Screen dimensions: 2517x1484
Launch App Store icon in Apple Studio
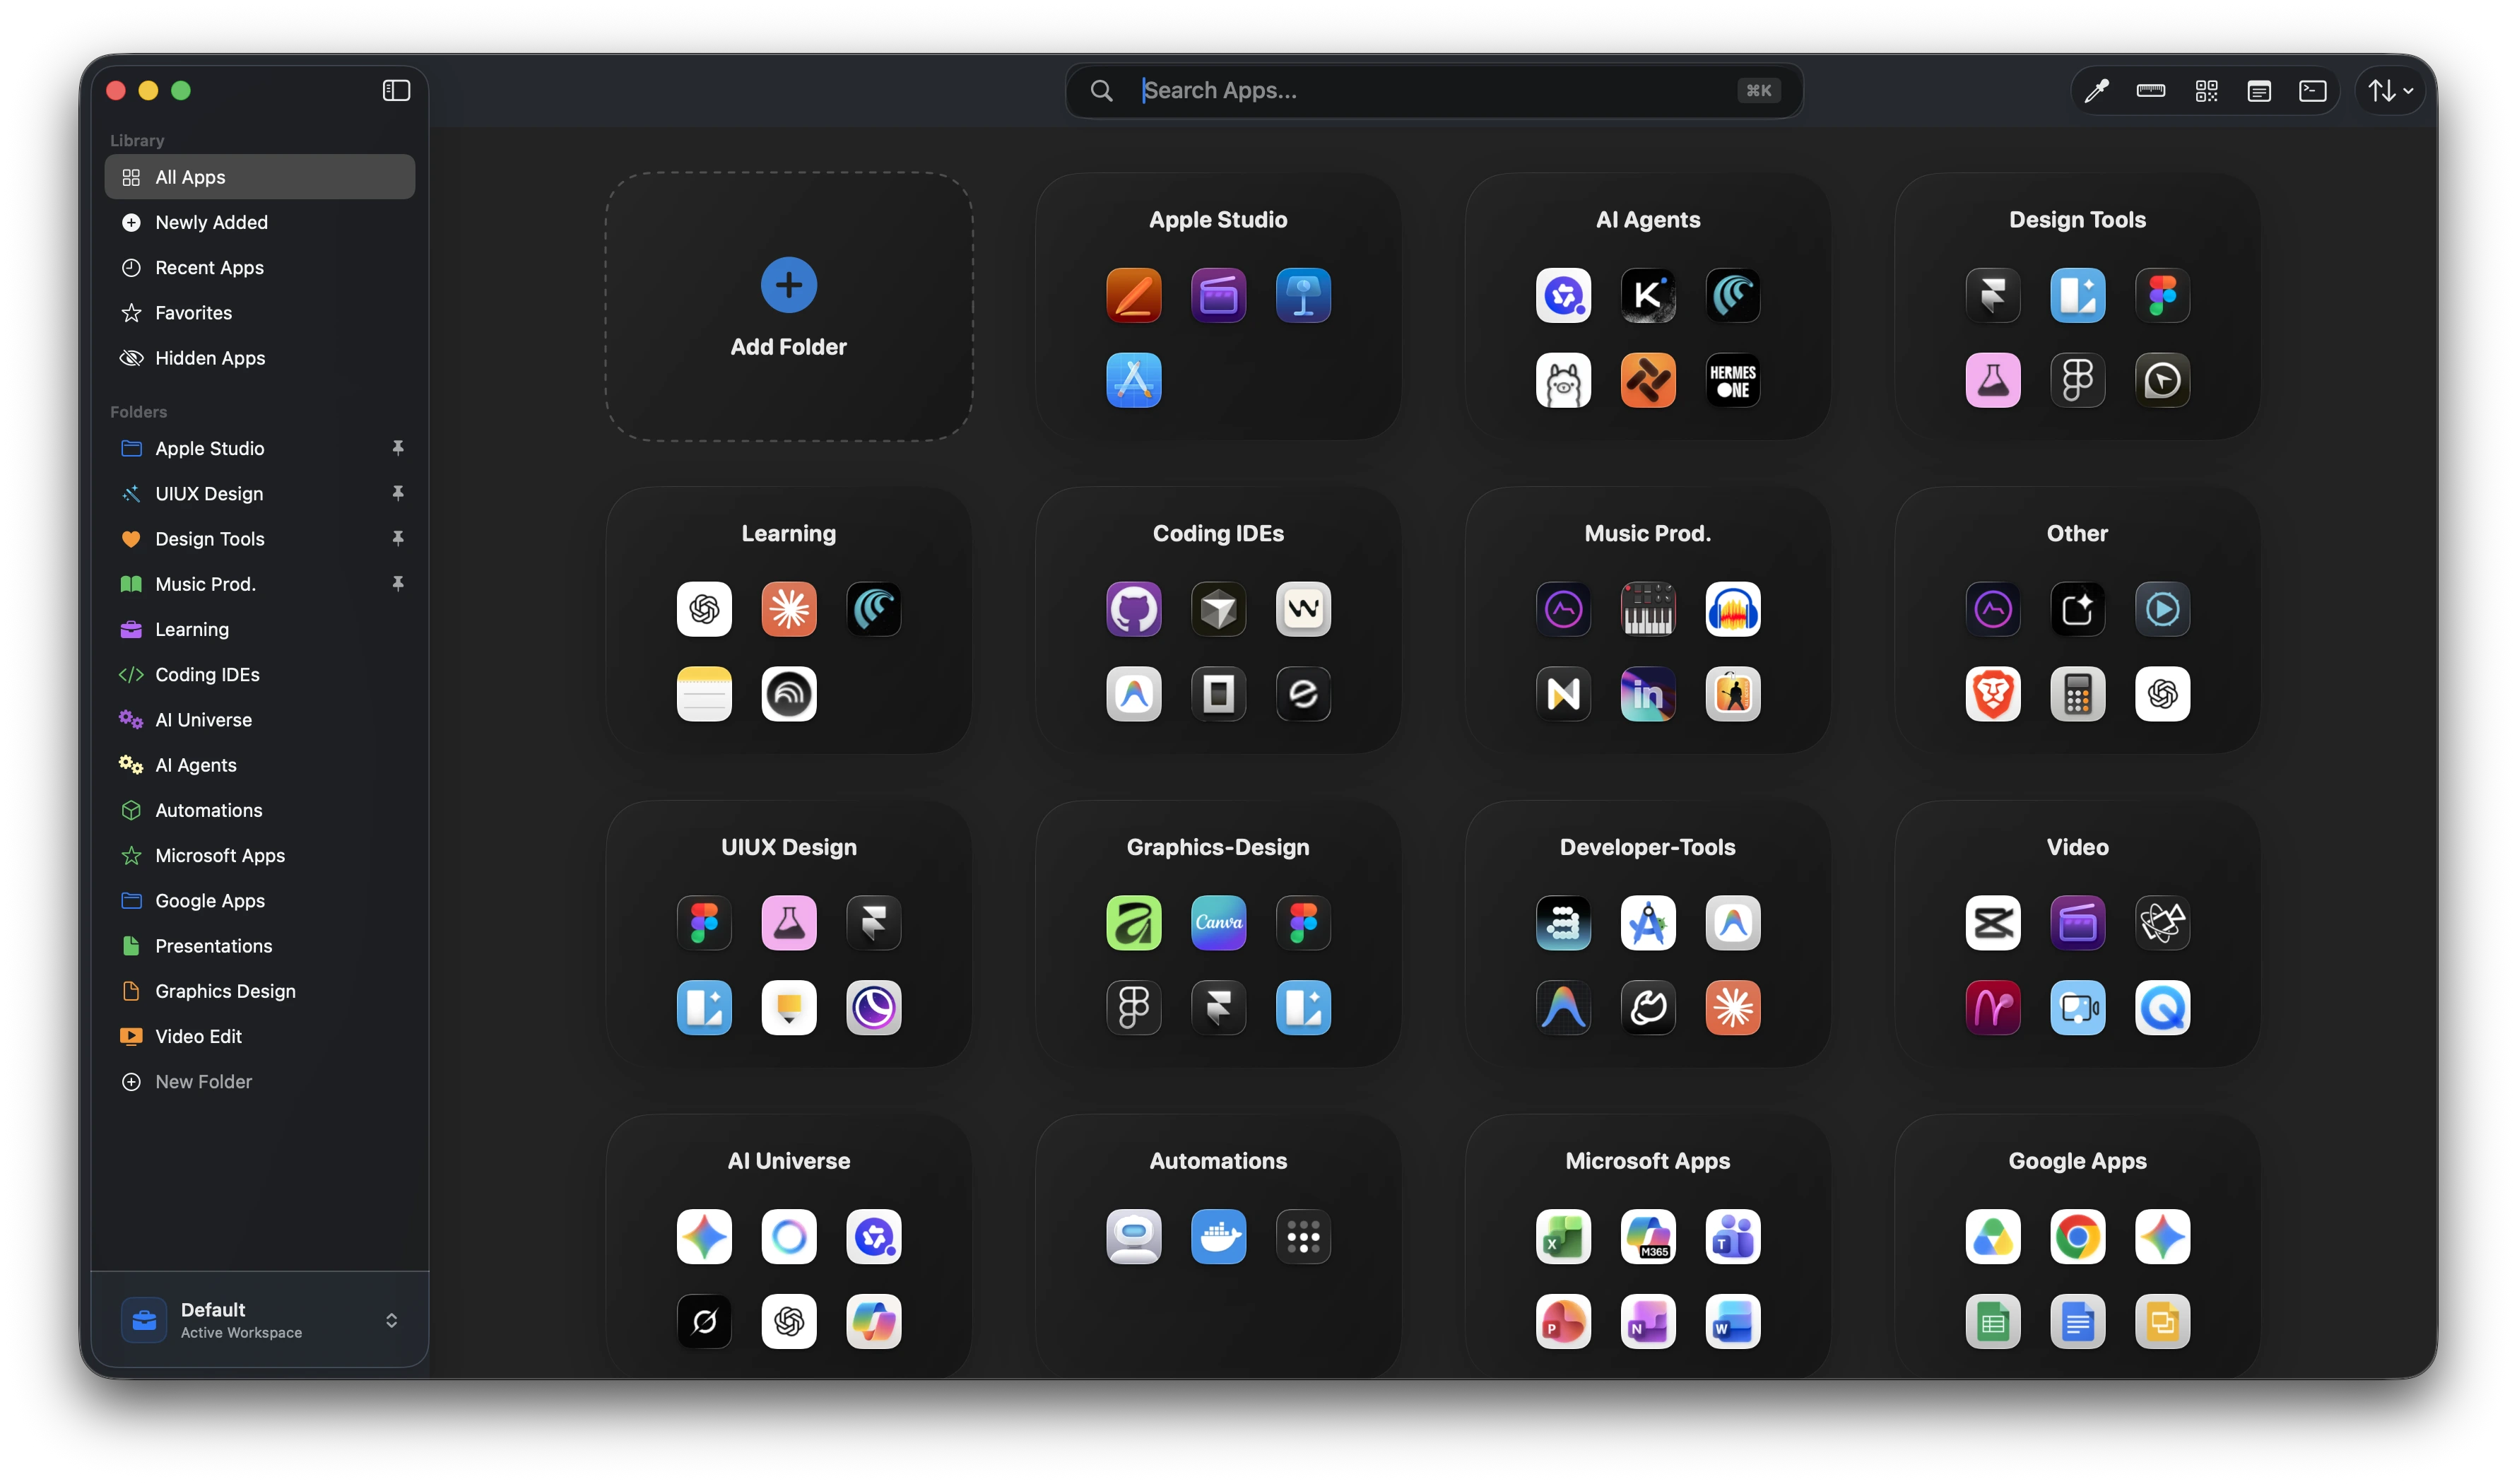[1133, 380]
